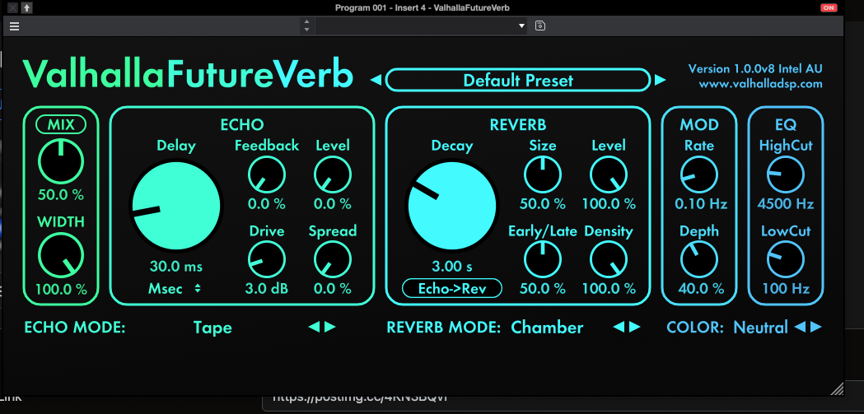Click the 40.0 % mod depth value

[x=699, y=288]
